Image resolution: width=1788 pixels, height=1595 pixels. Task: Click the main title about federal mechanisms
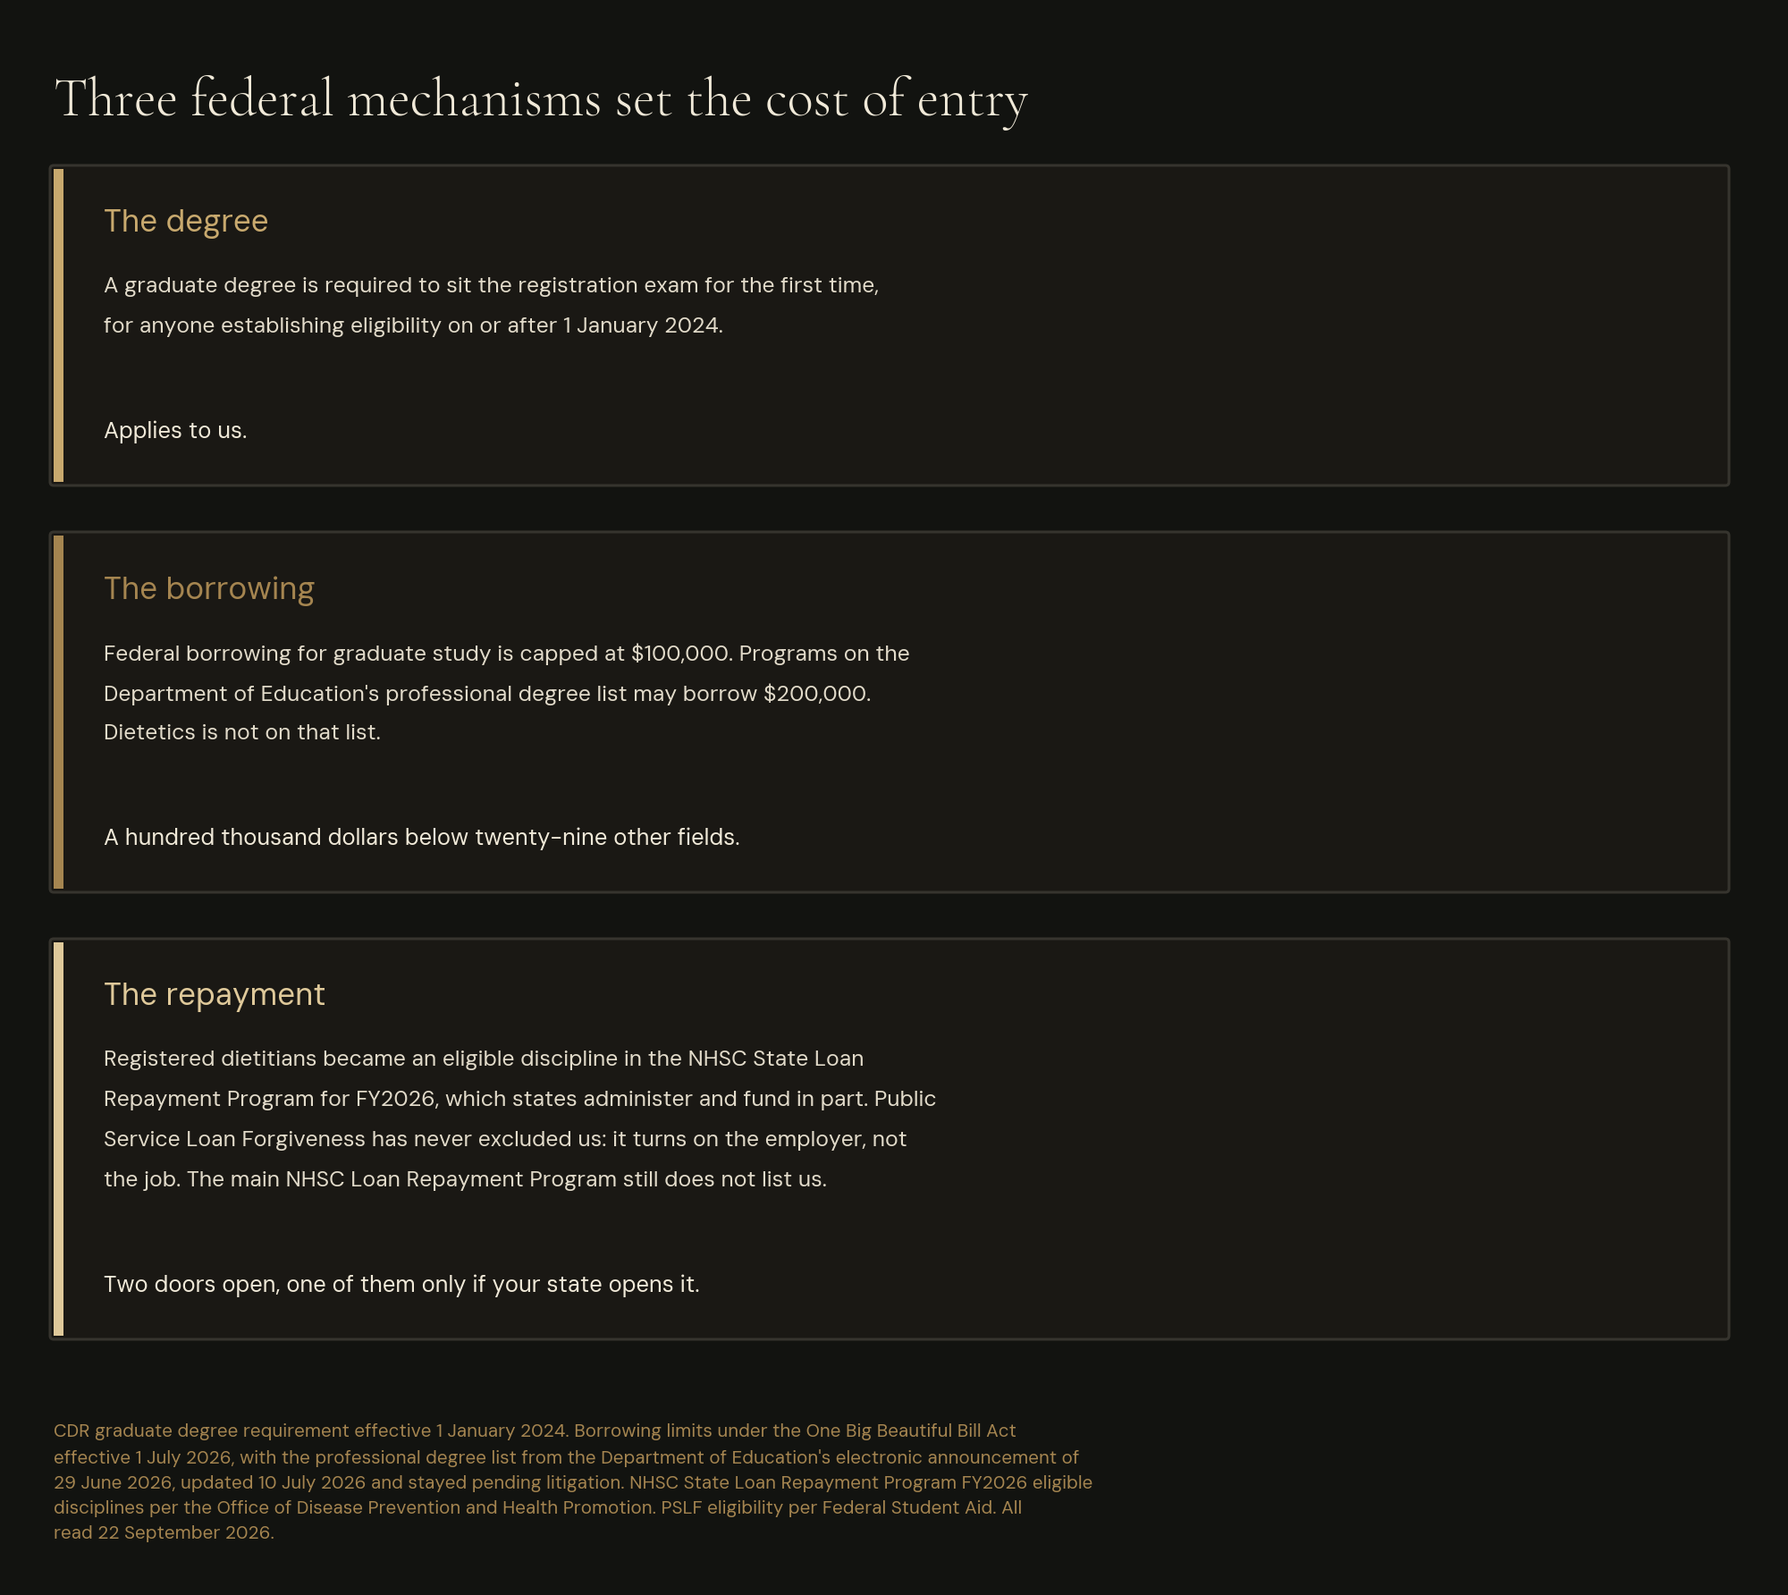point(541,99)
